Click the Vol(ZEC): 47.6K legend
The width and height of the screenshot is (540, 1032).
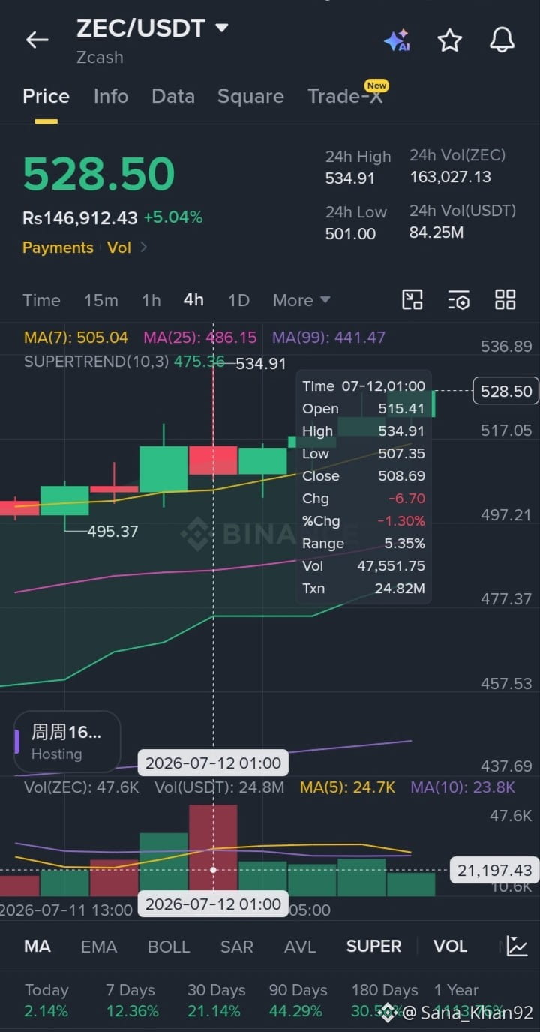82,787
